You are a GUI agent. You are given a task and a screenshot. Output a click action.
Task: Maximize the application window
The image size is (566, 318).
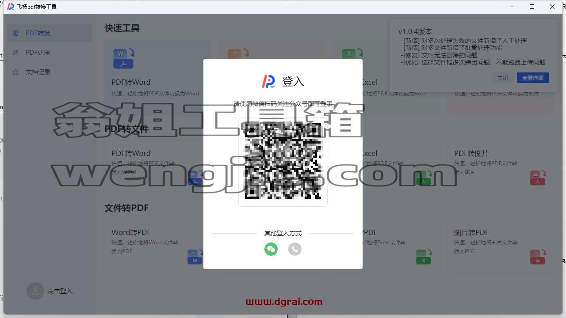[532, 7]
